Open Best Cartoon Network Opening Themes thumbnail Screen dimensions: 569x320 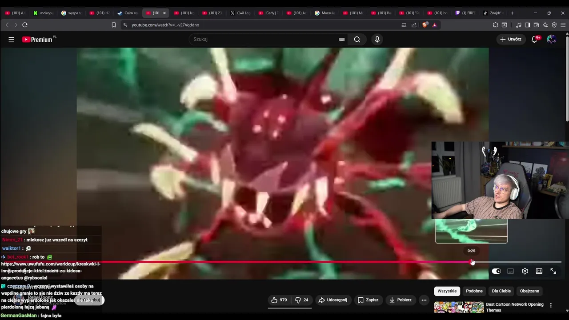(x=459, y=308)
